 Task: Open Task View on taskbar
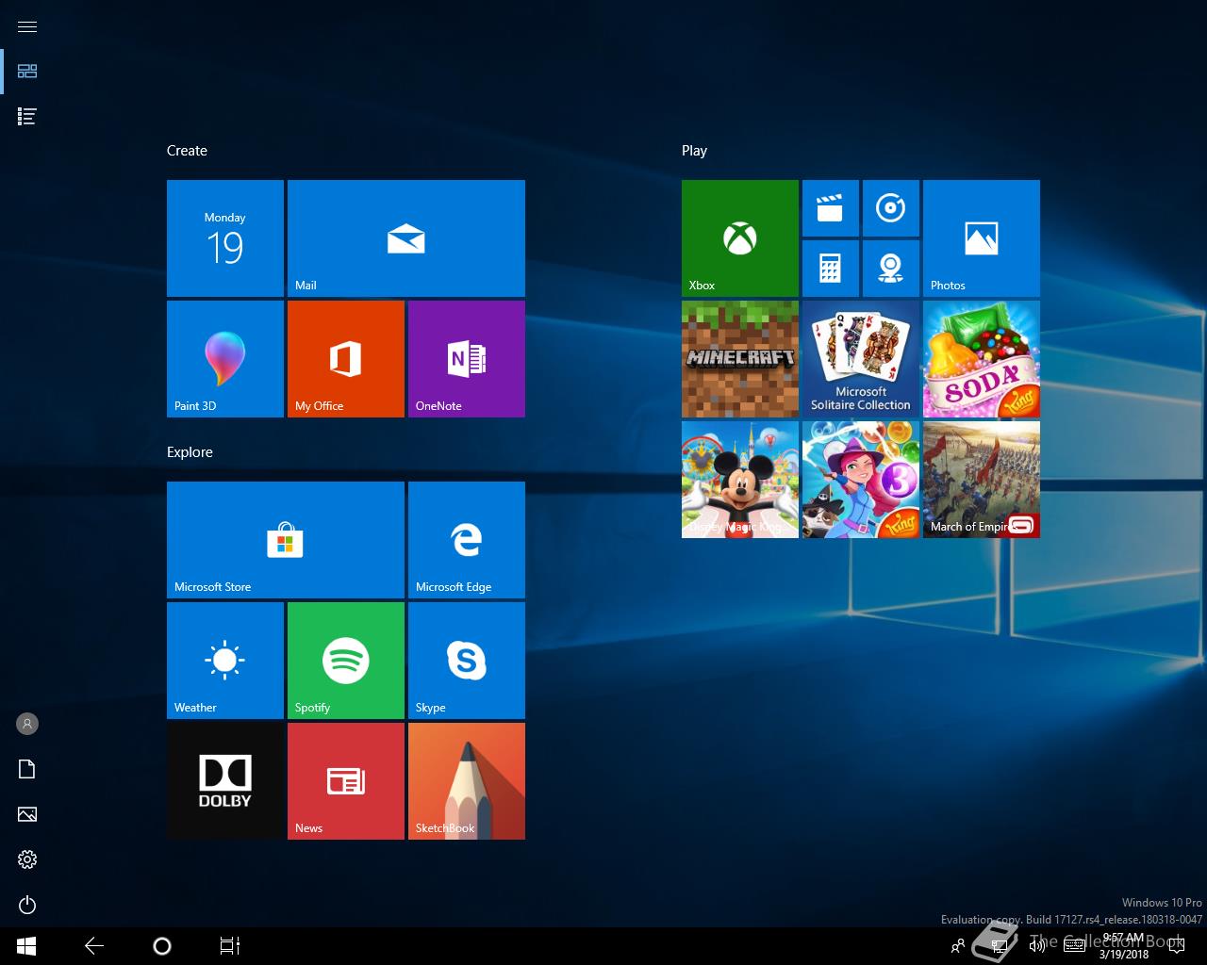(230, 946)
